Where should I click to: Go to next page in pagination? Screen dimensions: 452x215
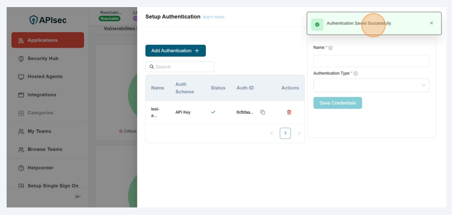pyautogui.click(x=299, y=133)
